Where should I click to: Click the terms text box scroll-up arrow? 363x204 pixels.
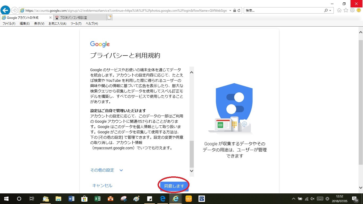[x=192, y=72]
